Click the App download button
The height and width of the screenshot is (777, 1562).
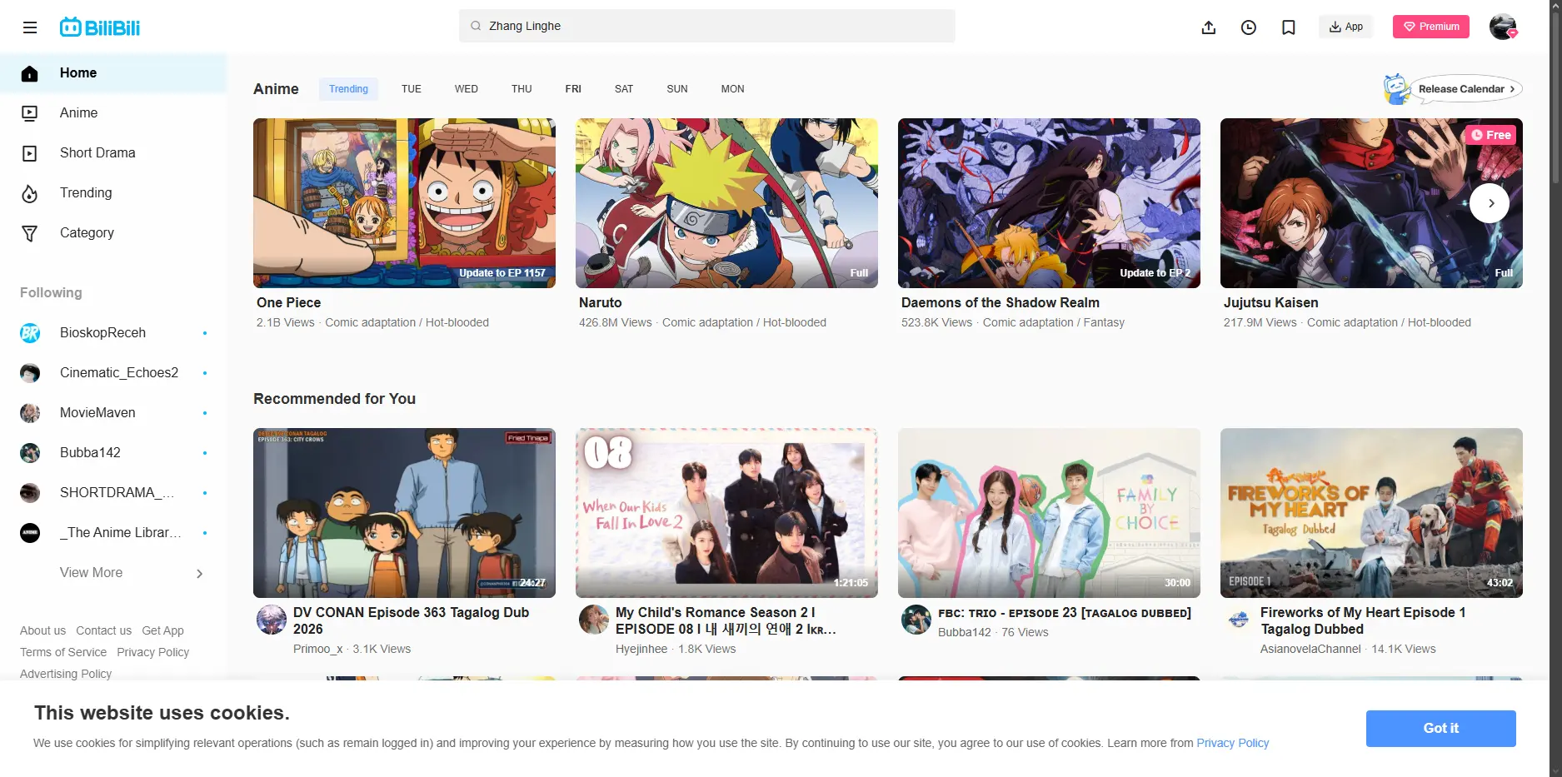click(x=1346, y=27)
